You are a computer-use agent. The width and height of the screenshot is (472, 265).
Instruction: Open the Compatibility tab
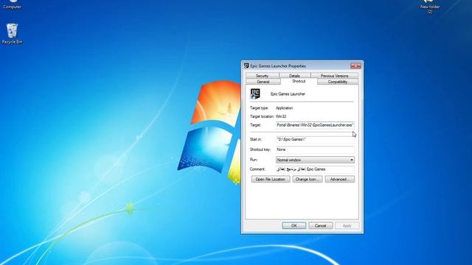(338, 82)
